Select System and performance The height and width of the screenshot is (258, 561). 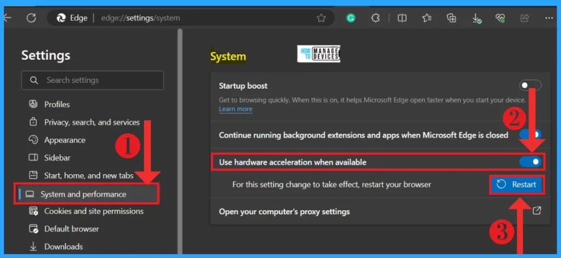pos(86,194)
